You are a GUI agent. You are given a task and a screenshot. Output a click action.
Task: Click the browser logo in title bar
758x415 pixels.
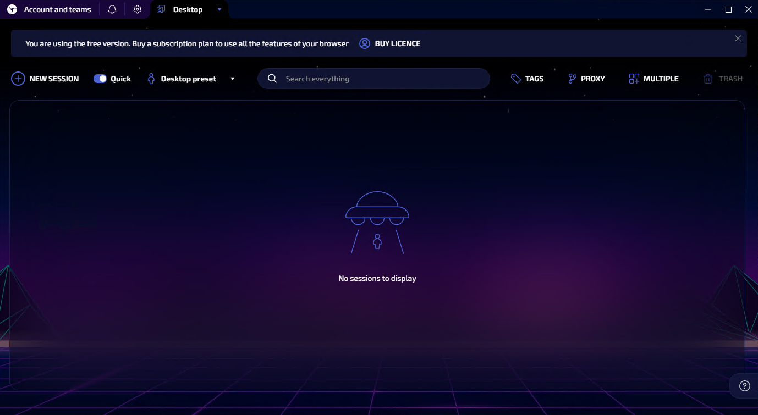tap(12, 9)
